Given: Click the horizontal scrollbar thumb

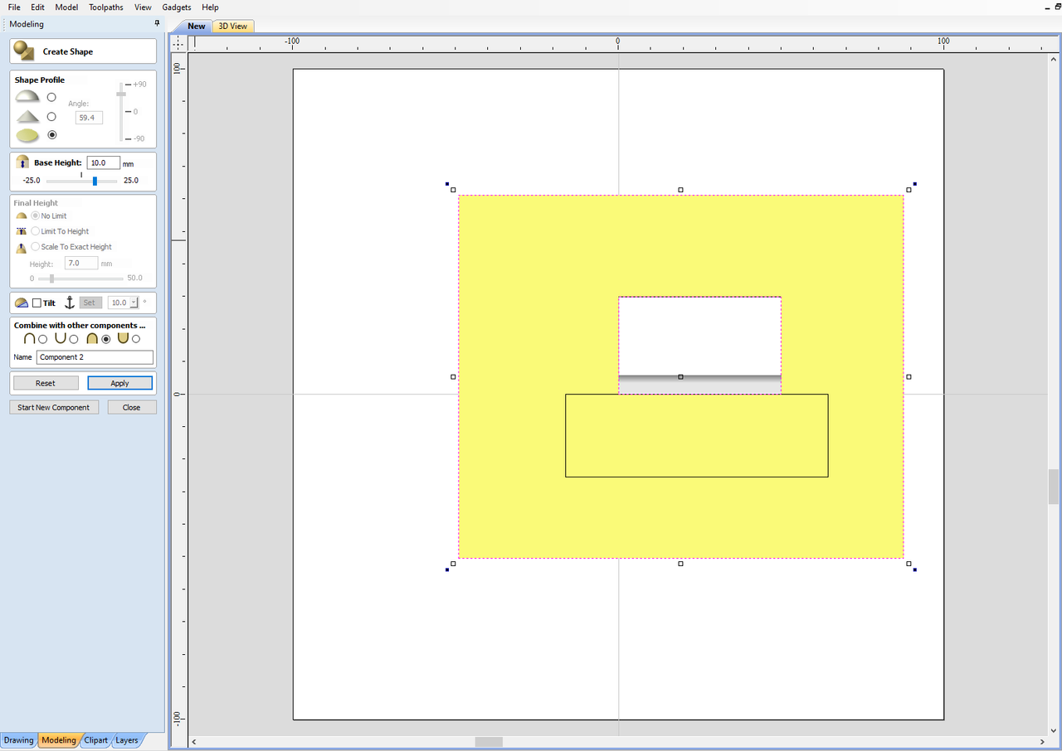Looking at the screenshot, I should [489, 742].
